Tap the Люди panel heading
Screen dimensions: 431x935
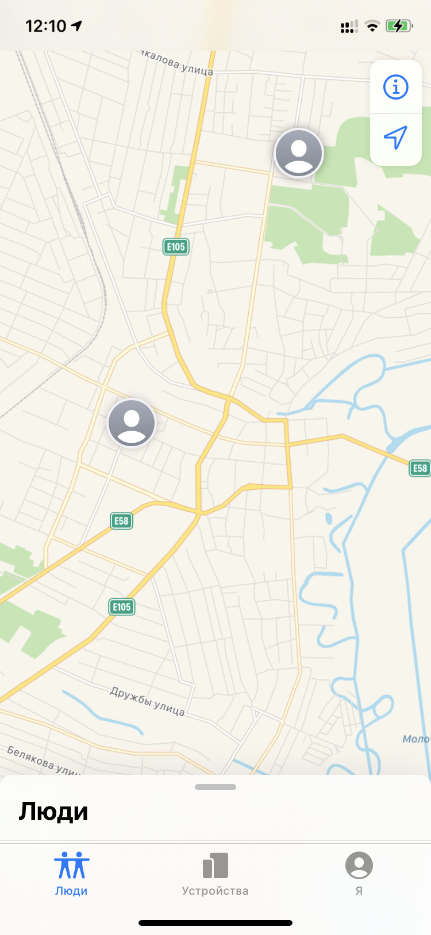coord(53,811)
